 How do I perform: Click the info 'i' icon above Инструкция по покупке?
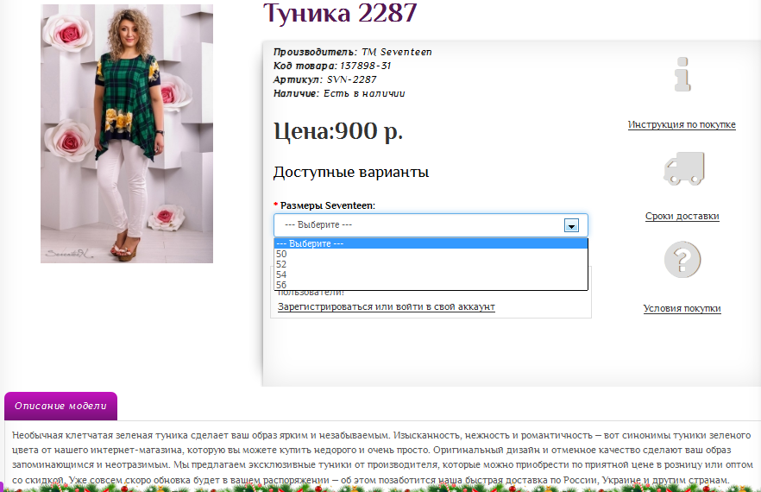tap(682, 74)
